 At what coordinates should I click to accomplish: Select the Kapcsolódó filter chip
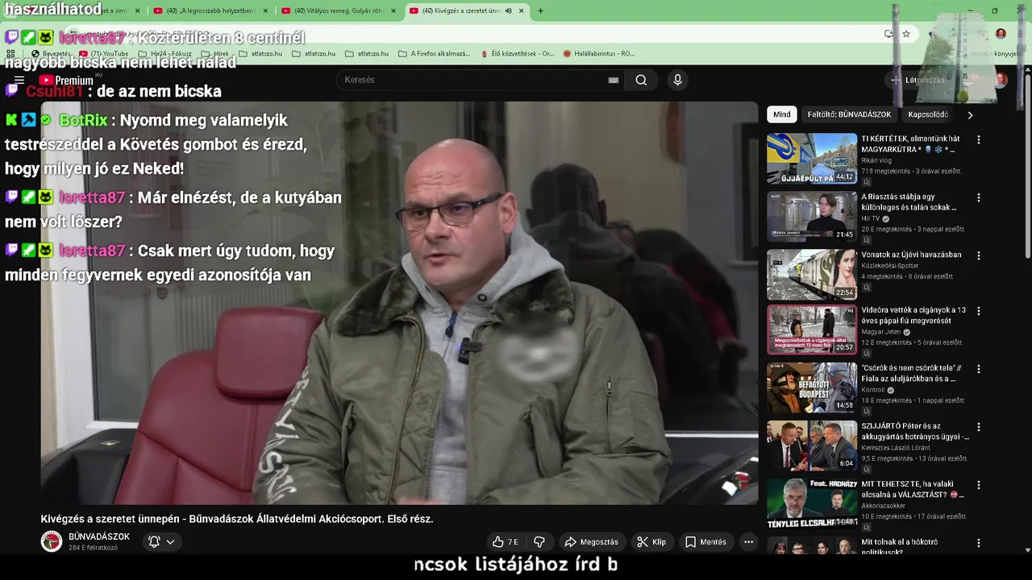pos(928,114)
